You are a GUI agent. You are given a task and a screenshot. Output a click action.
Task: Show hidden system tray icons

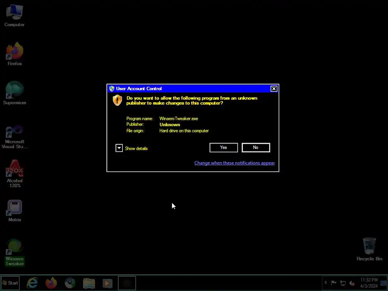[x=325, y=283]
